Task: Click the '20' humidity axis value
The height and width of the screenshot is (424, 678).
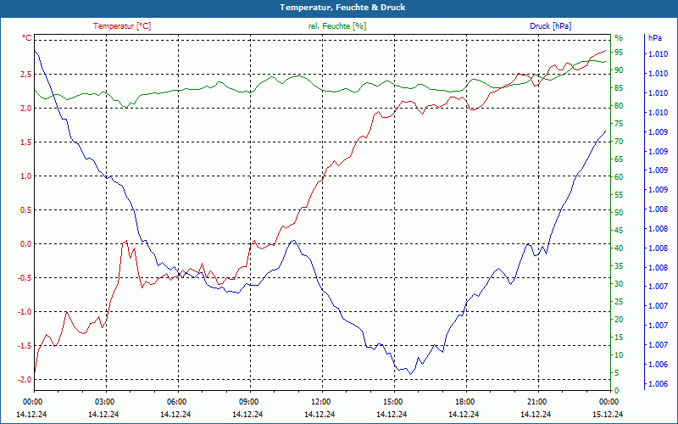Action: click(x=619, y=319)
